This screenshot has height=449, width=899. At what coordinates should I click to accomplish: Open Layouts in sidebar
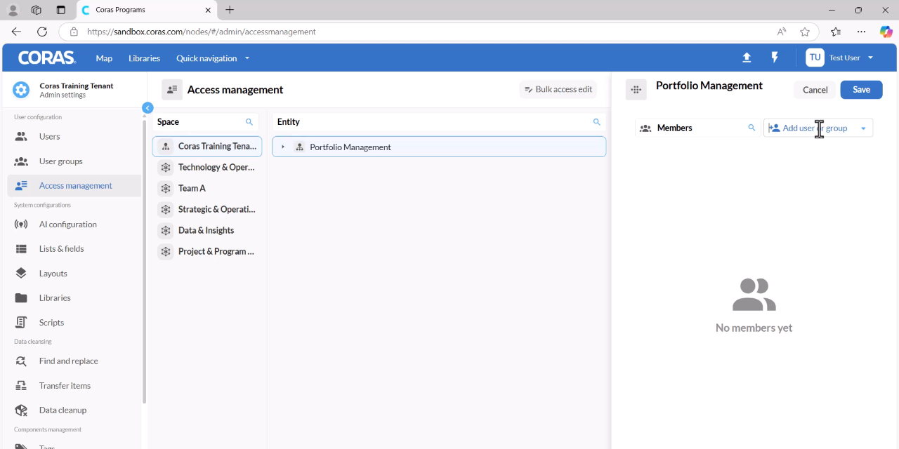pyautogui.click(x=74, y=274)
